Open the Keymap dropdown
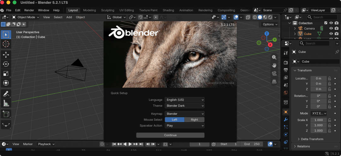The image size is (341, 156). coord(184,114)
